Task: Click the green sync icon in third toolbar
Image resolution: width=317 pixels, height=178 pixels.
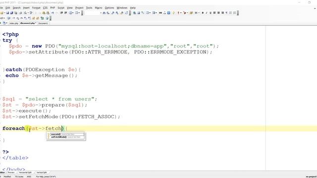Action: (42, 18)
